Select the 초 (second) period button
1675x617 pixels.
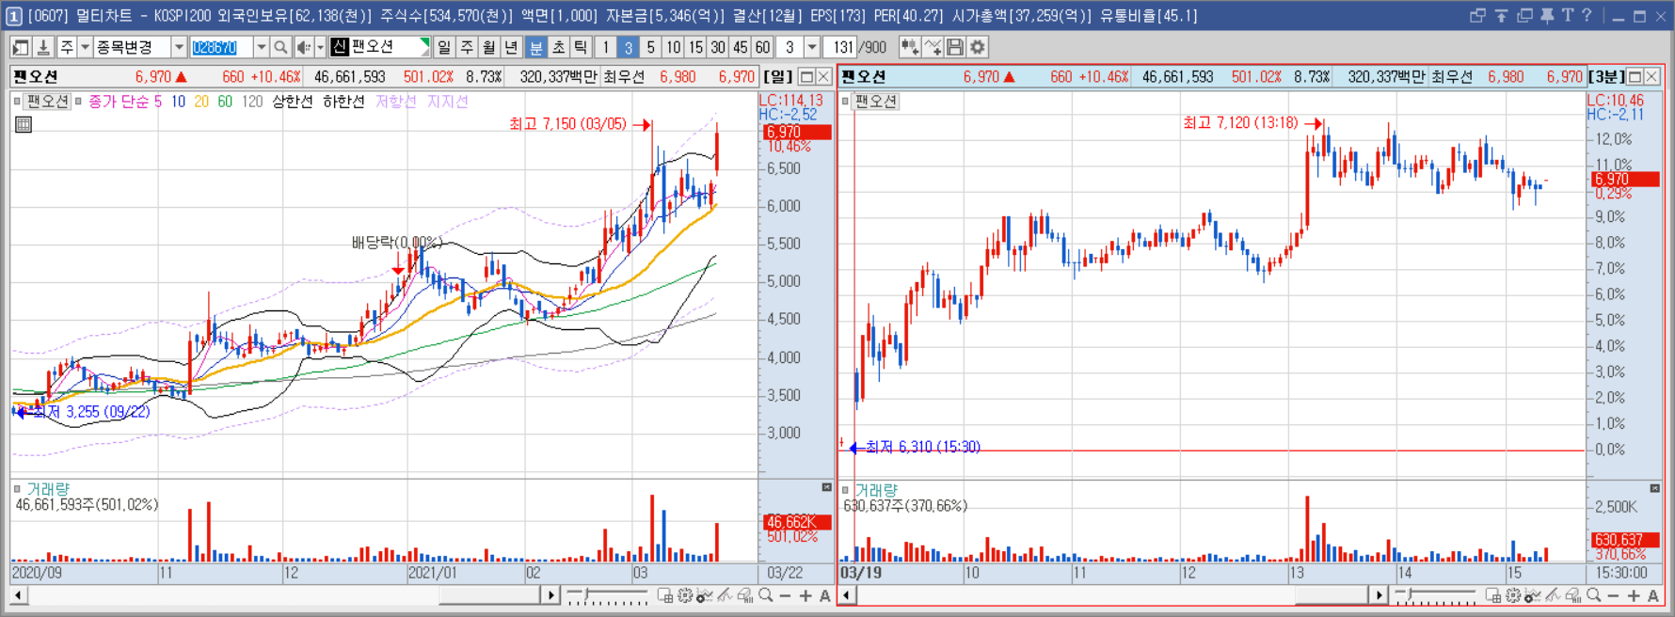click(559, 47)
